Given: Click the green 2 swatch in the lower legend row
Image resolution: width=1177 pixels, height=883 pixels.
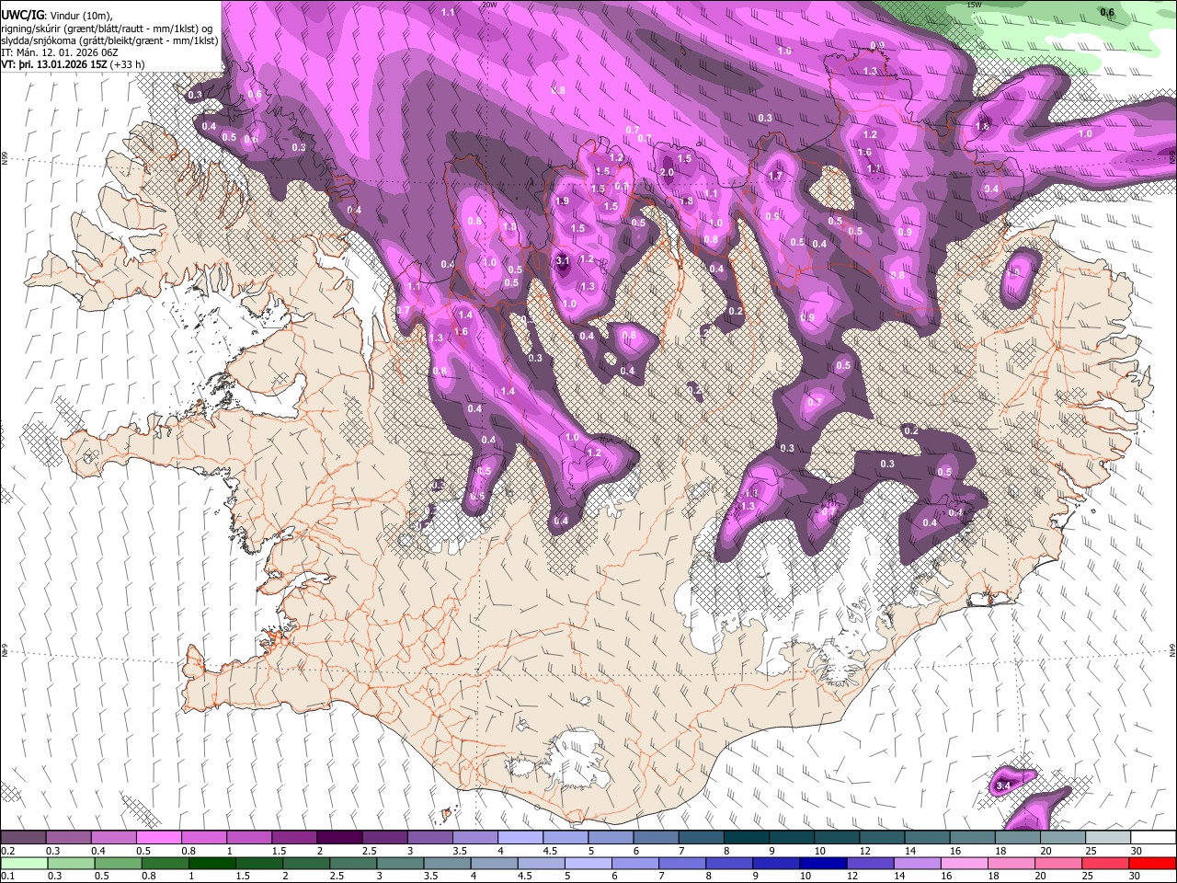Looking at the screenshot, I should 306,863.
